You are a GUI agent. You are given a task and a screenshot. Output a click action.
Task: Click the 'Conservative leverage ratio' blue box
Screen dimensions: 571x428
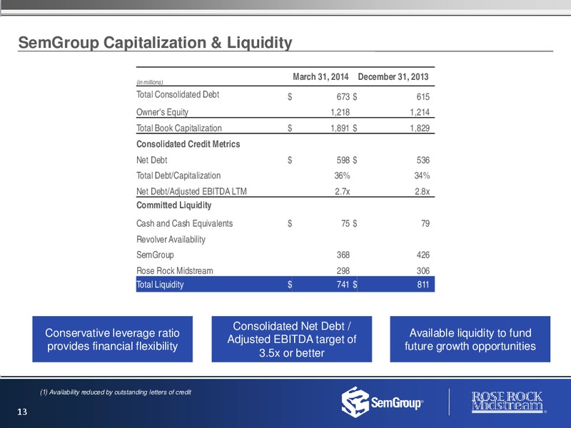click(x=113, y=340)
